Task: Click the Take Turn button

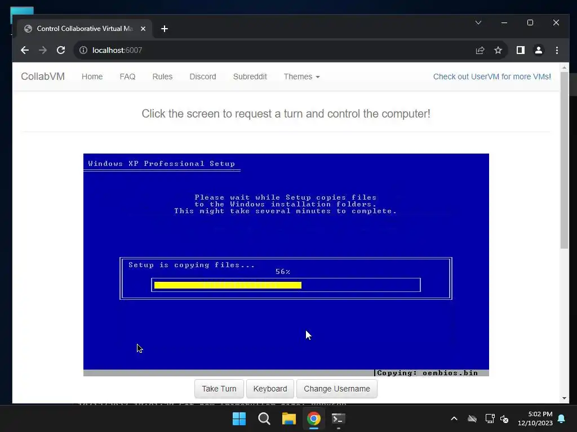Action: (x=219, y=389)
